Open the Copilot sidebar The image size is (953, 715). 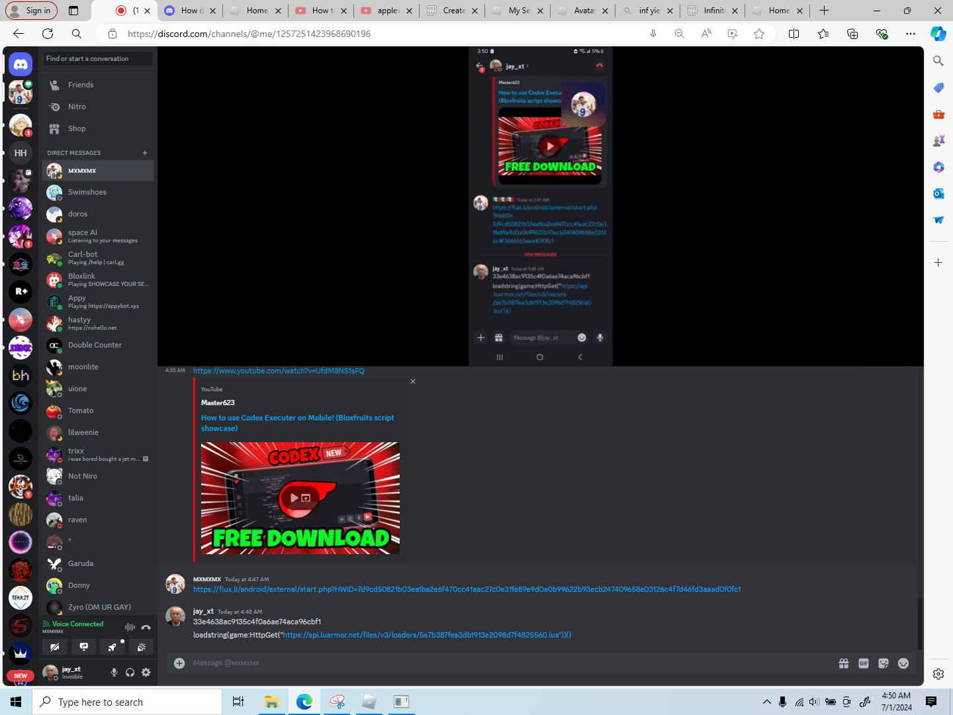tap(938, 34)
